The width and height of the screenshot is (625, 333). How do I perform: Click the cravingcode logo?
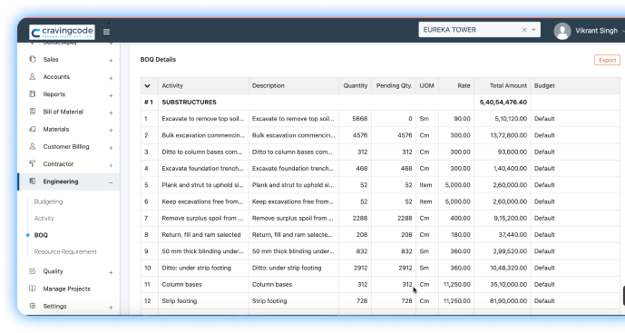tap(62, 32)
